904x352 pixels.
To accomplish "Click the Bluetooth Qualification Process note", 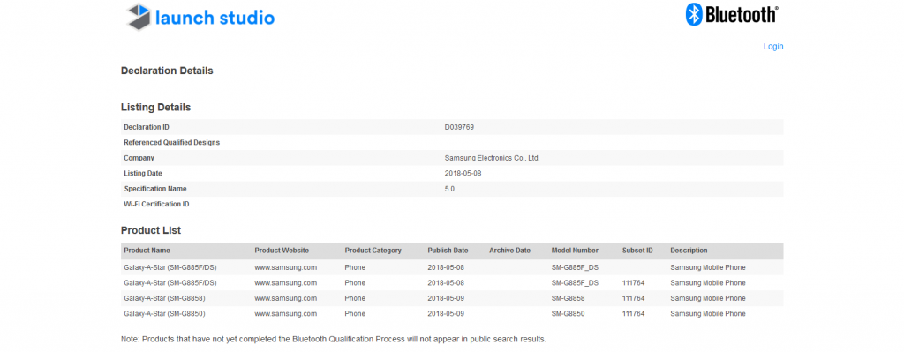I will click(x=333, y=339).
